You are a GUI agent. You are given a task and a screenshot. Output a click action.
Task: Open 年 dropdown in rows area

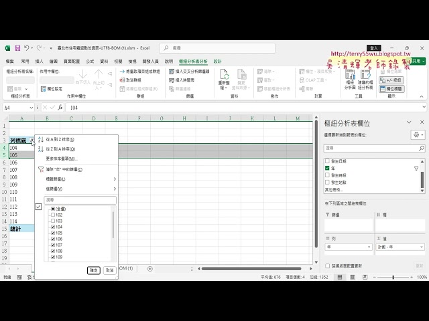coord(369,247)
